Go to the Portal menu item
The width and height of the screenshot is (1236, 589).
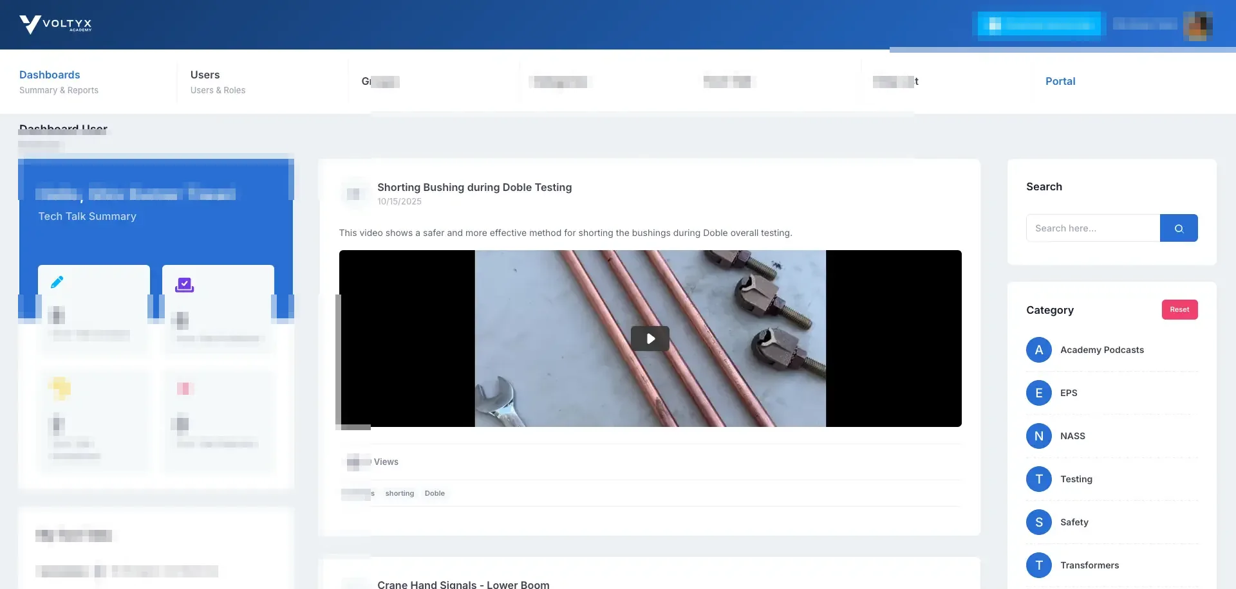coord(1060,81)
